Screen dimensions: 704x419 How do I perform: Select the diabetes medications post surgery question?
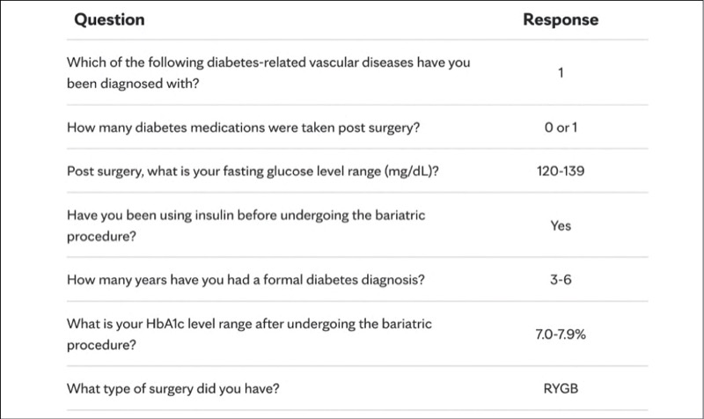(x=243, y=127)
